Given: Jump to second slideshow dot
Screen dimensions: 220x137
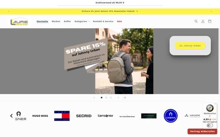Looking at the screenshot, I should point(106,98).
